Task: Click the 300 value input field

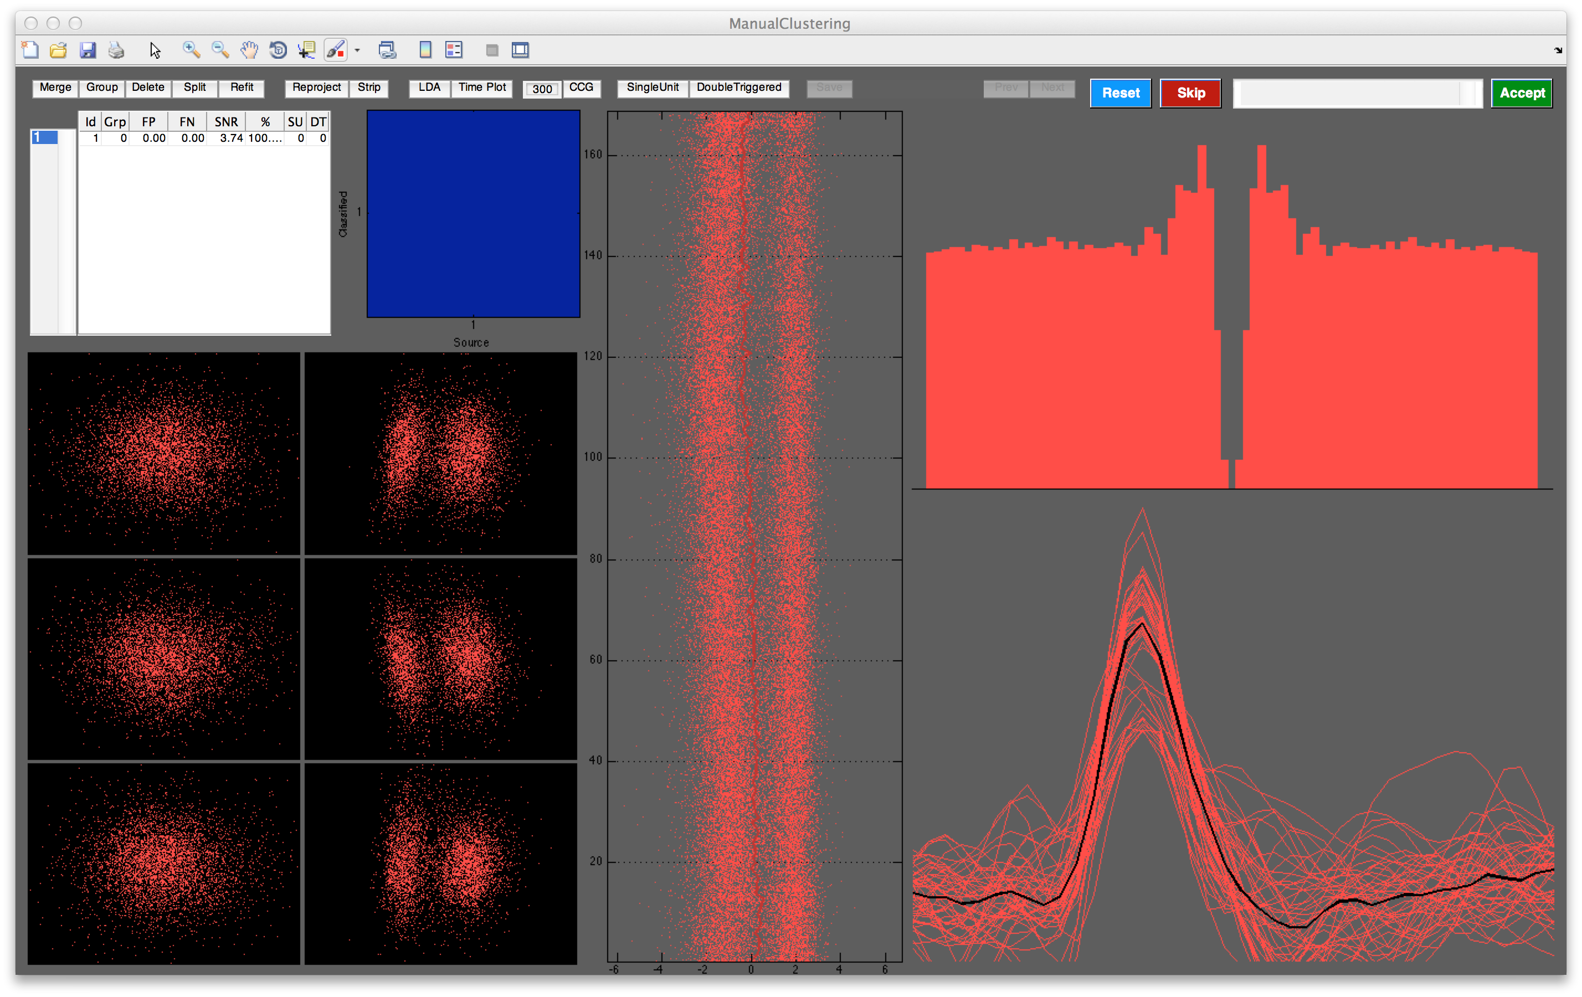Action: (x=542, y=89)
